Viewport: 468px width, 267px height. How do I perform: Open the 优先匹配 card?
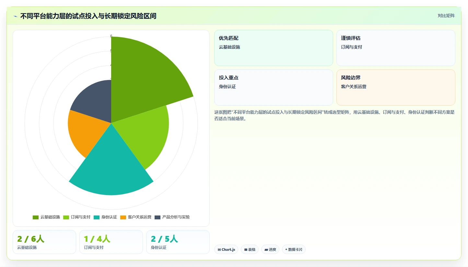(274, 48)
